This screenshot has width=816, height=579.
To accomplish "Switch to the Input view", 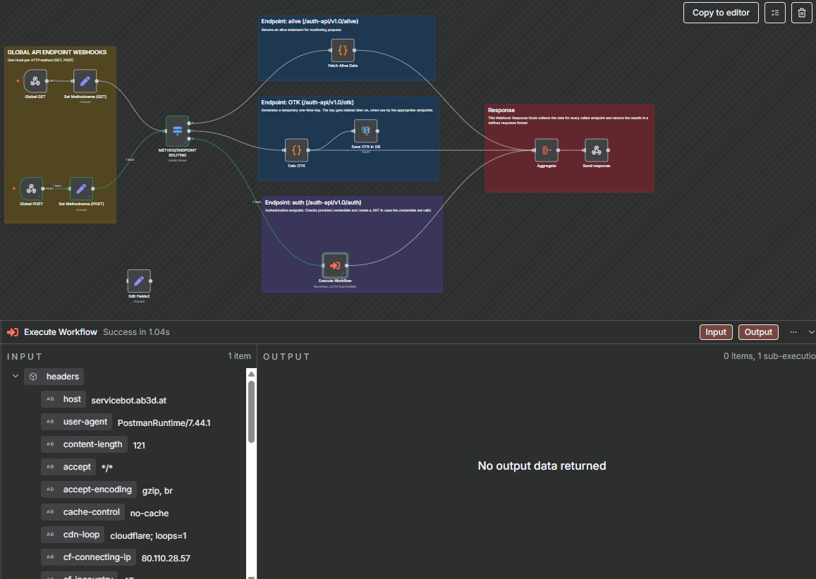I will pos(716,331).
